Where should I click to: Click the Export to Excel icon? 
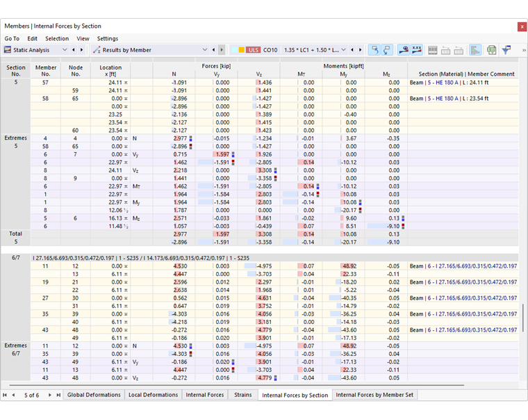click(491, 50)
